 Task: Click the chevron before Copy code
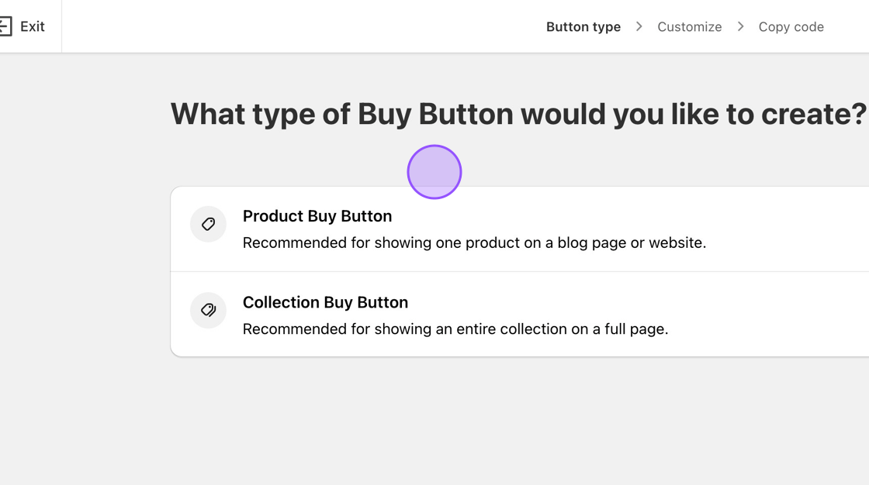pyautogui.click(x=741, y=26)
